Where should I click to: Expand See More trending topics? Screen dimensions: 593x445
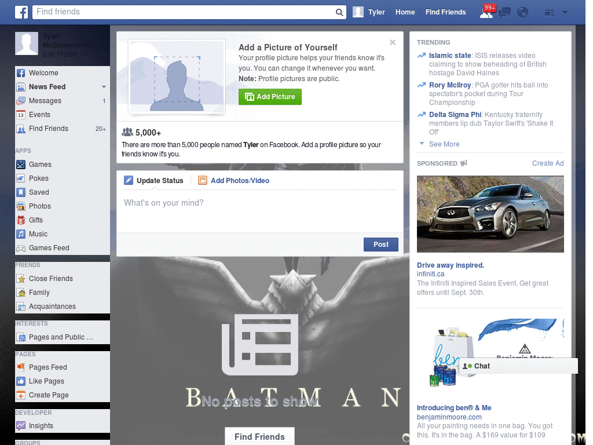pyautogui.click(x=444, y=144)
